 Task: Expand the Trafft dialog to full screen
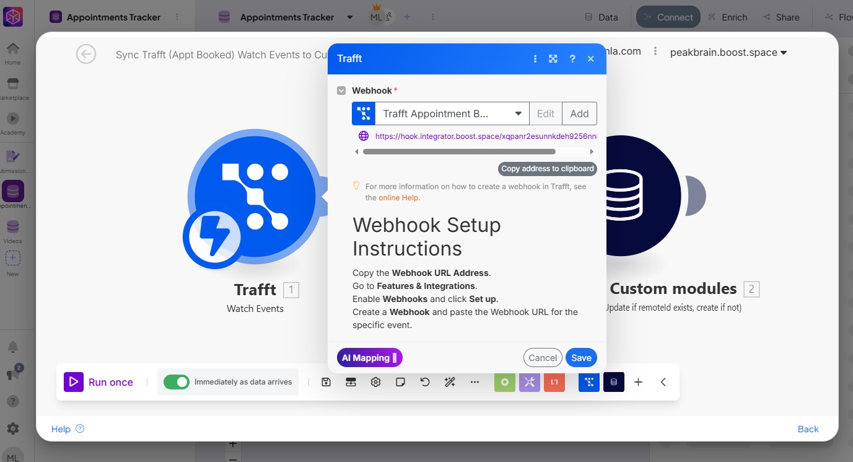pyautogui.click(x=553, y=59)
